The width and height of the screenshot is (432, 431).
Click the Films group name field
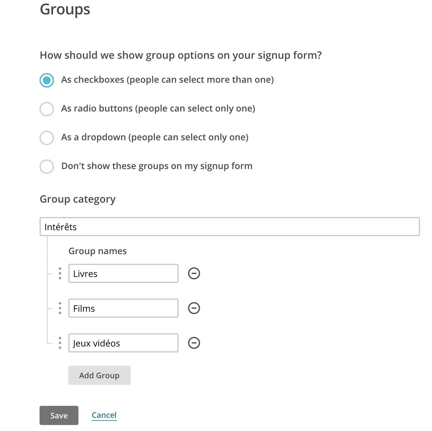tap(123, 308)
